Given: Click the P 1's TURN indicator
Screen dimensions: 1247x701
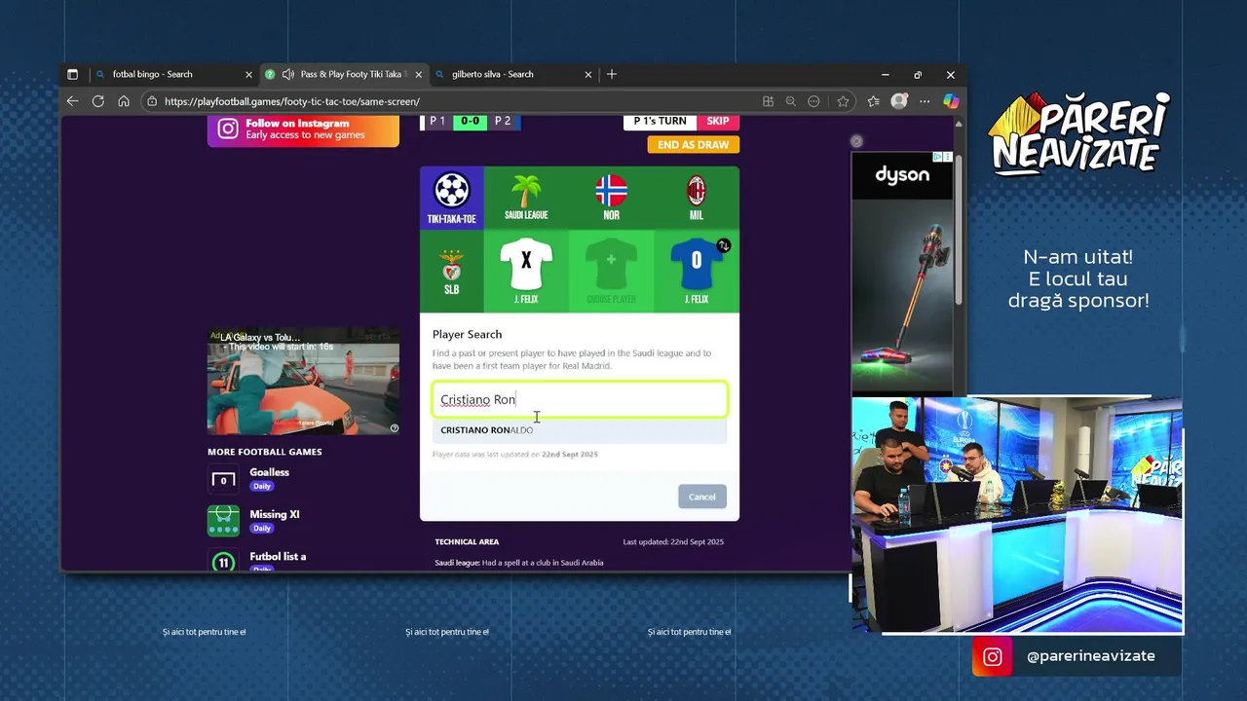Looking at the screenshot, I should point(660,122).
